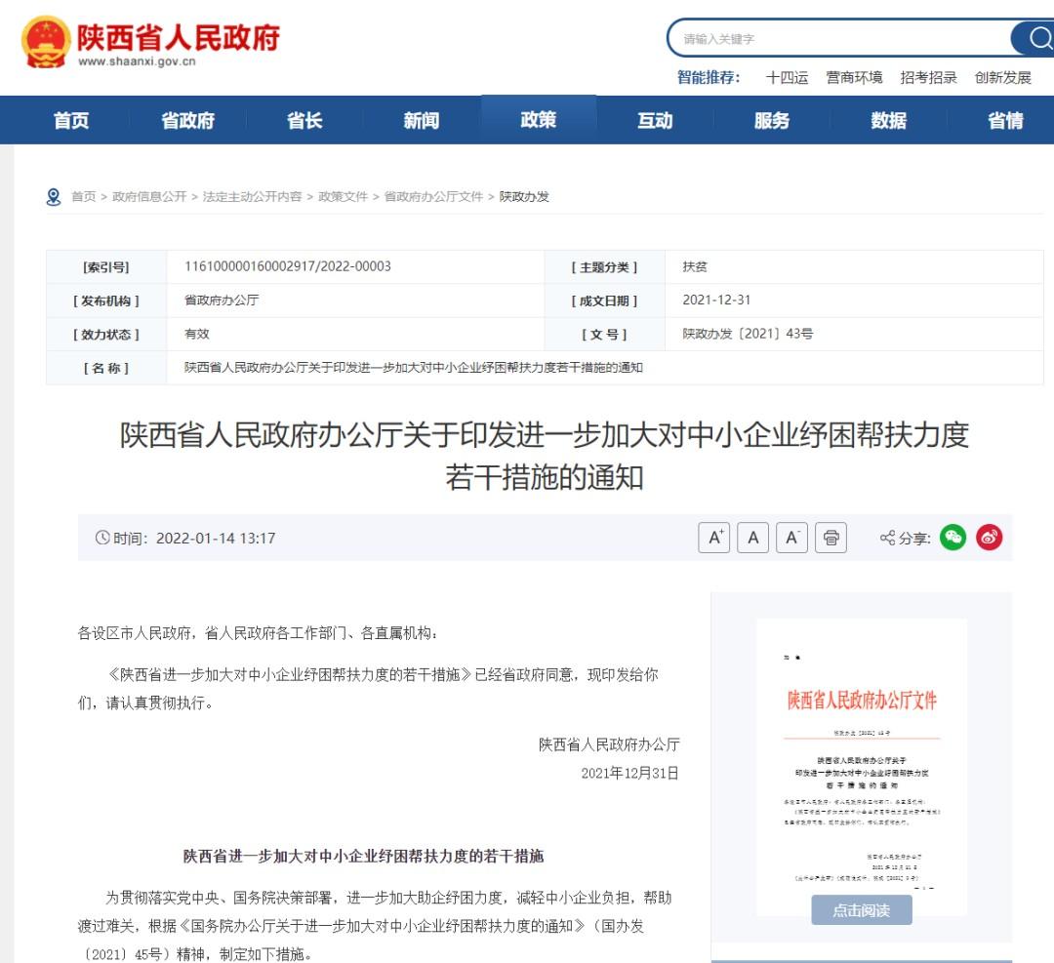Open the 新闻 navigation tab
The image size is (1054, 963).
[x=422, y=120]
